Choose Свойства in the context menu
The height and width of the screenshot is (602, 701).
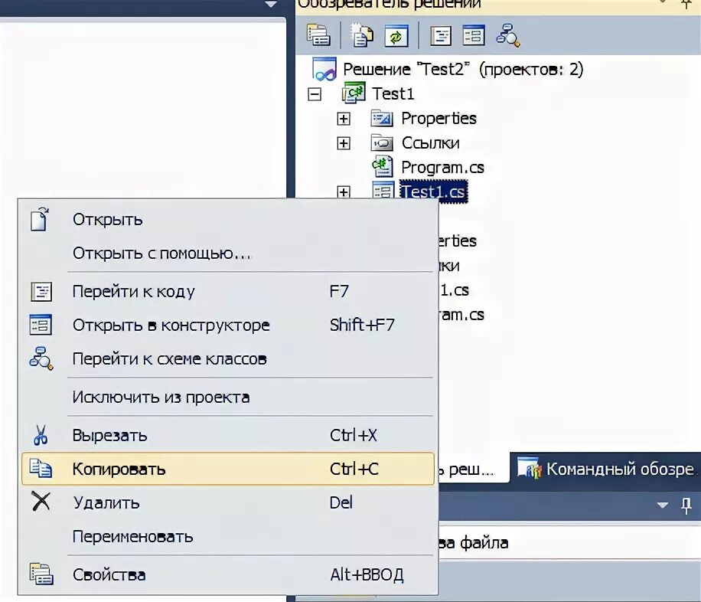click(x=227, y=574)
